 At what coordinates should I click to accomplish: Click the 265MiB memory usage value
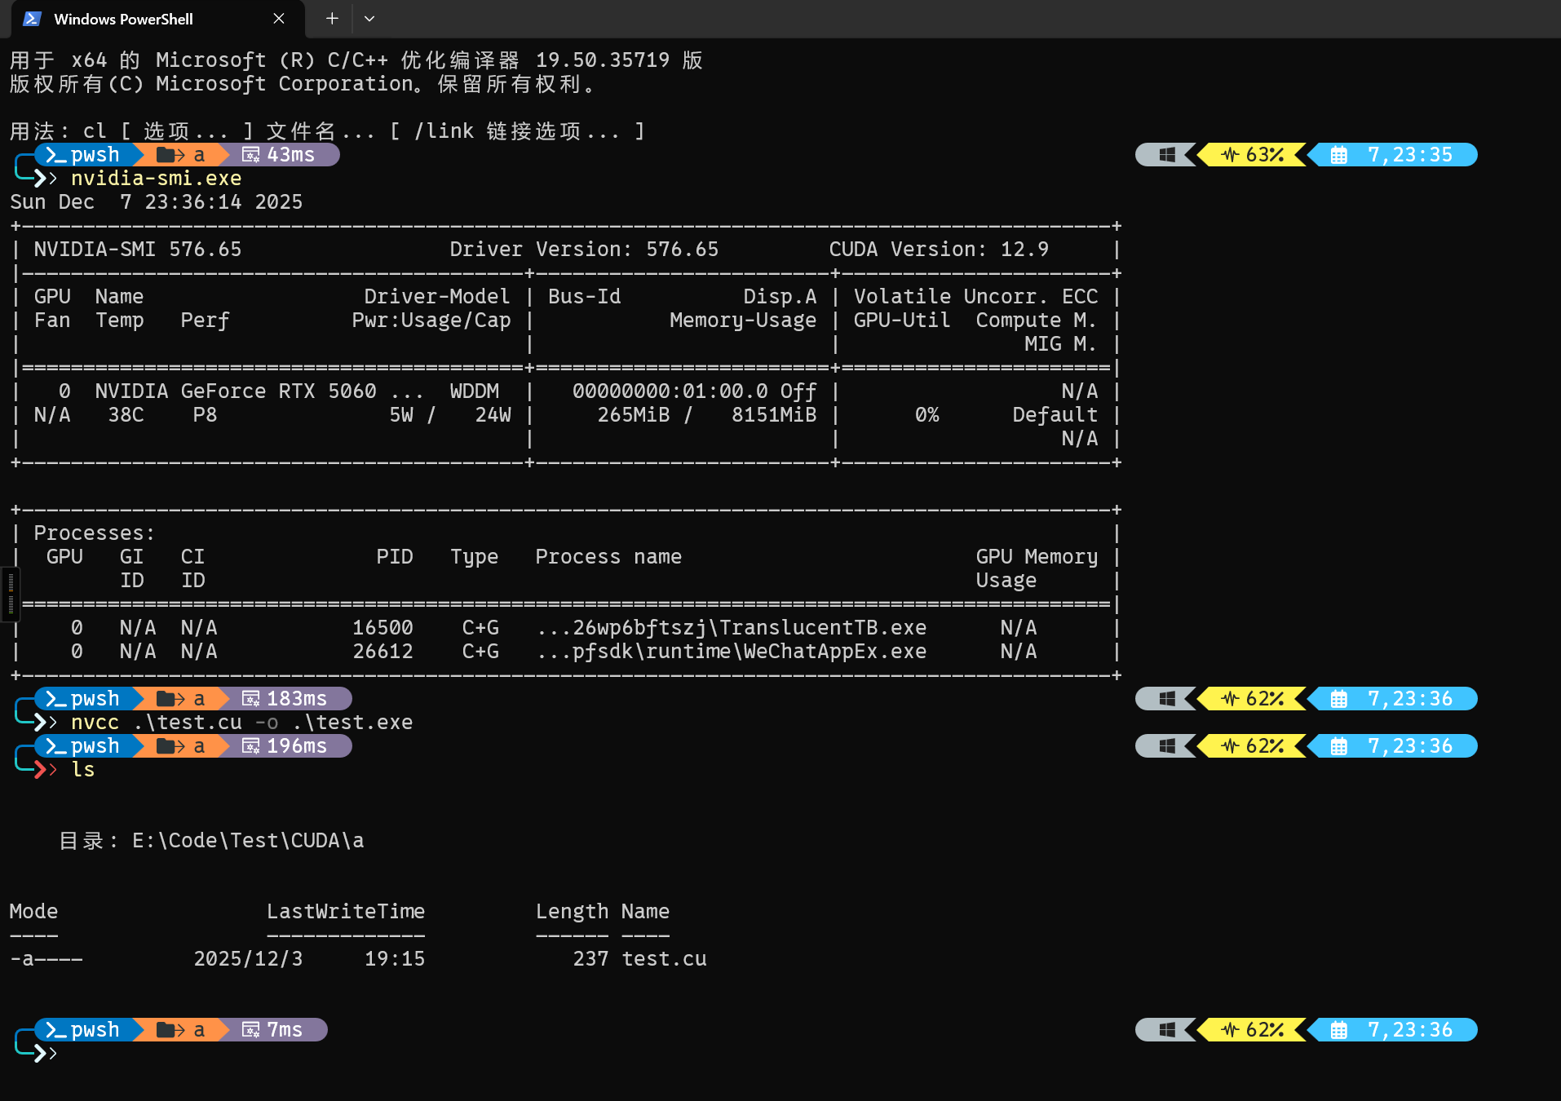click(x=633, y=415)
